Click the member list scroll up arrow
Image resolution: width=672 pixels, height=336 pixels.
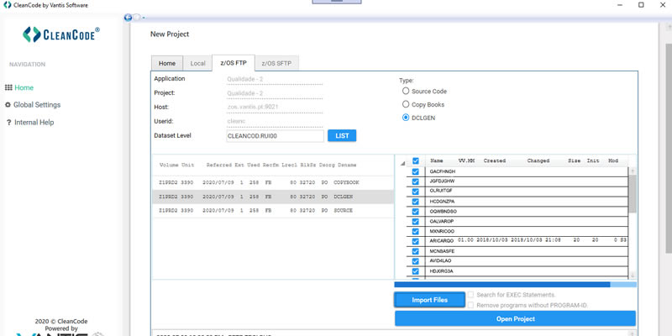point(633,171)
